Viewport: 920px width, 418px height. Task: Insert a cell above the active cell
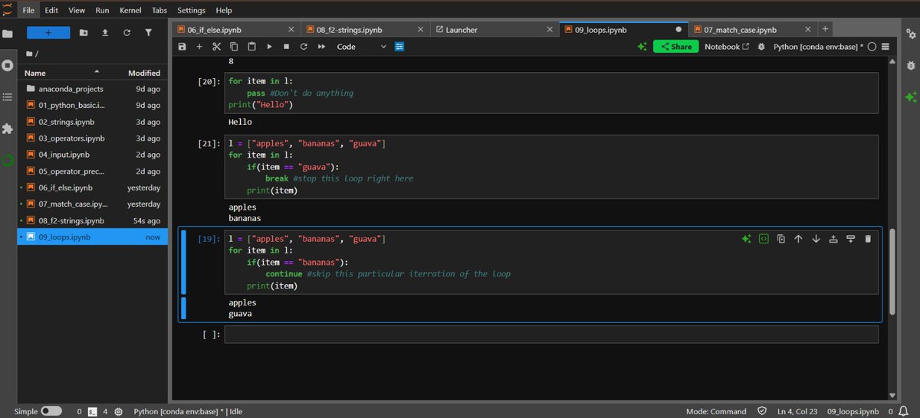tap(833, 239)
